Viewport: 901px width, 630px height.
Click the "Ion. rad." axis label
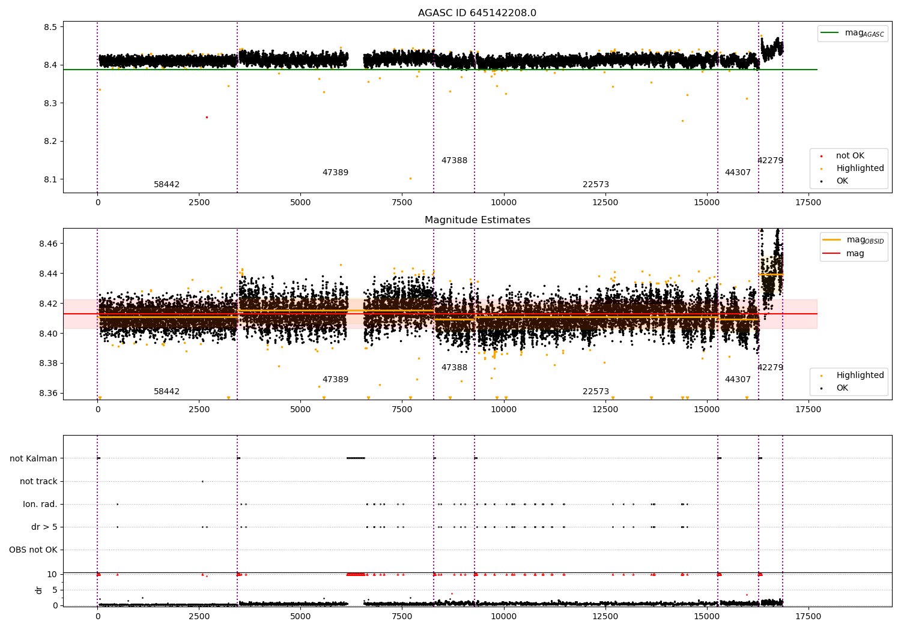40,504
